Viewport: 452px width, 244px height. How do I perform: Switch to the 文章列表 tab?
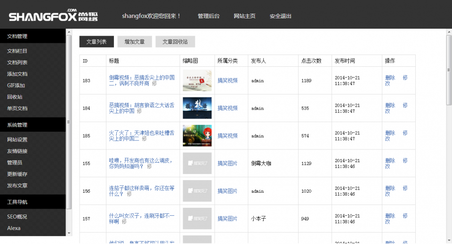point(97,42)
